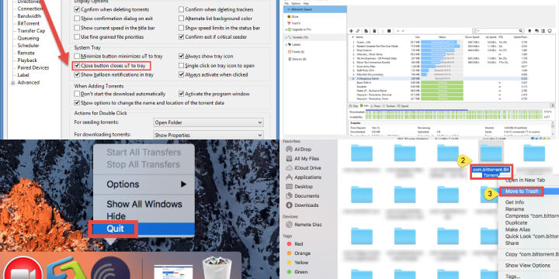The height and width of the screenshot is (279, 559).
Task: Enable Show confirmation dialog on exit
Action: [77, 19]
